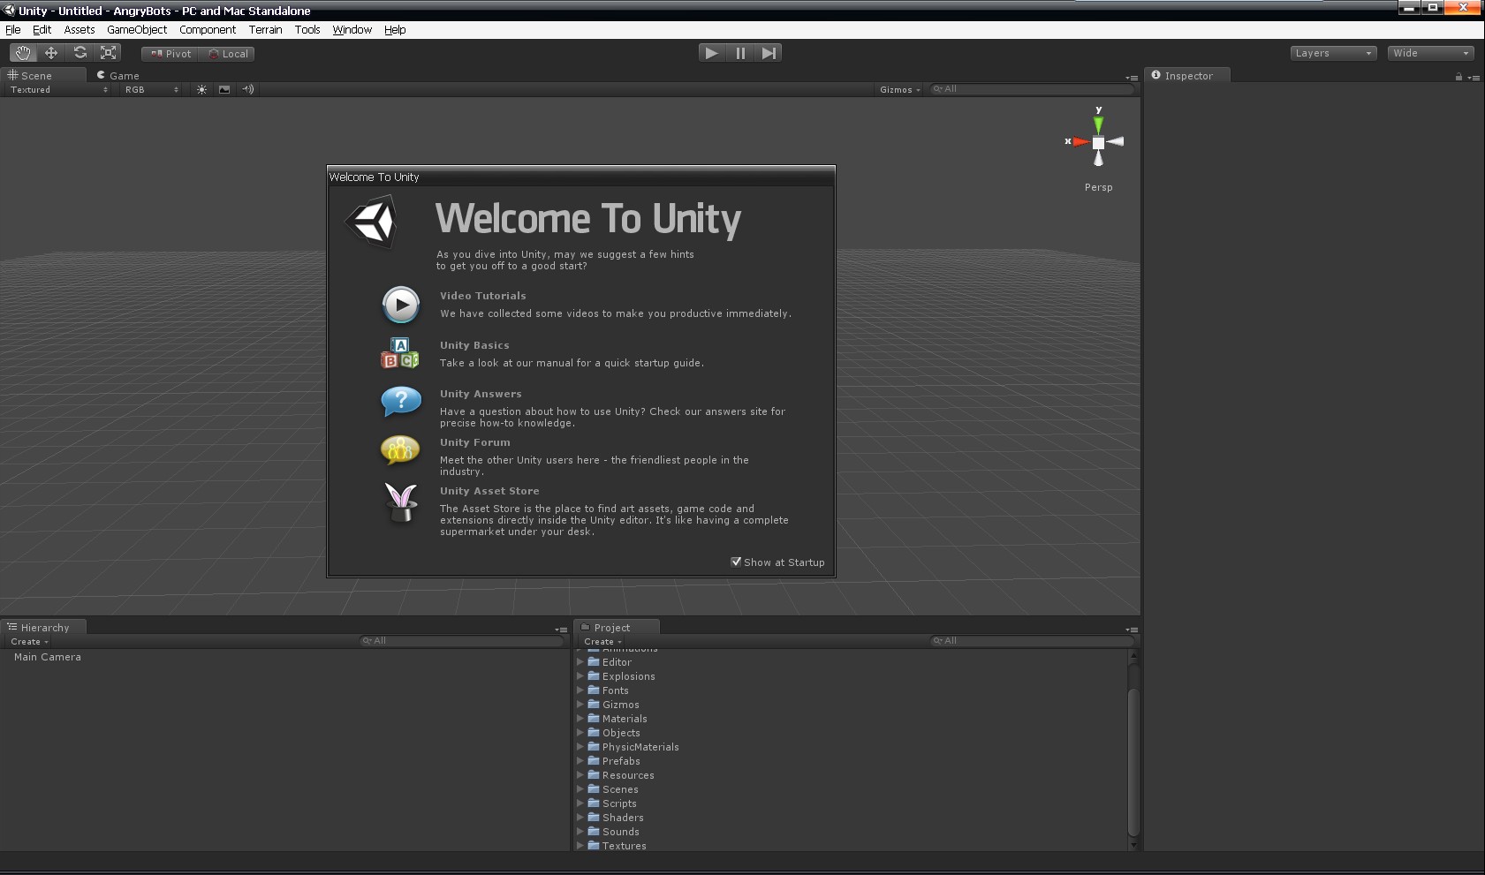The image size is (1485, 875).
Task: Open the Hierarchy Create dropdown
Action: (29, 642)
